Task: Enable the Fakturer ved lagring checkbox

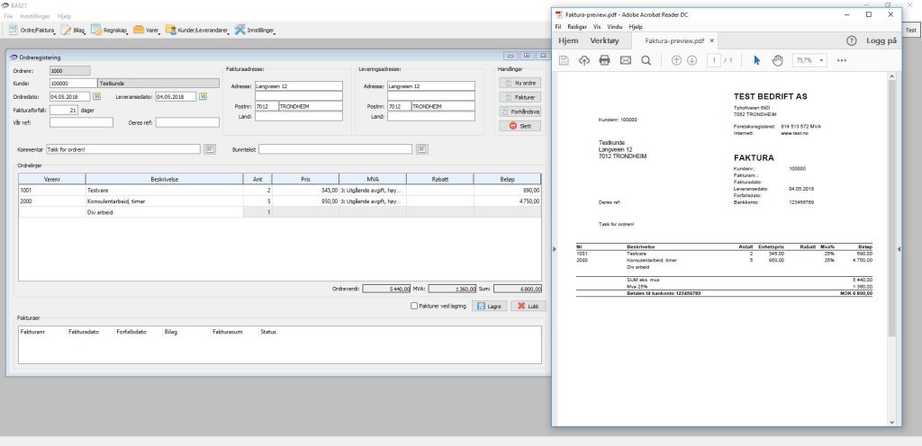Action: click(x=414, y=307)
